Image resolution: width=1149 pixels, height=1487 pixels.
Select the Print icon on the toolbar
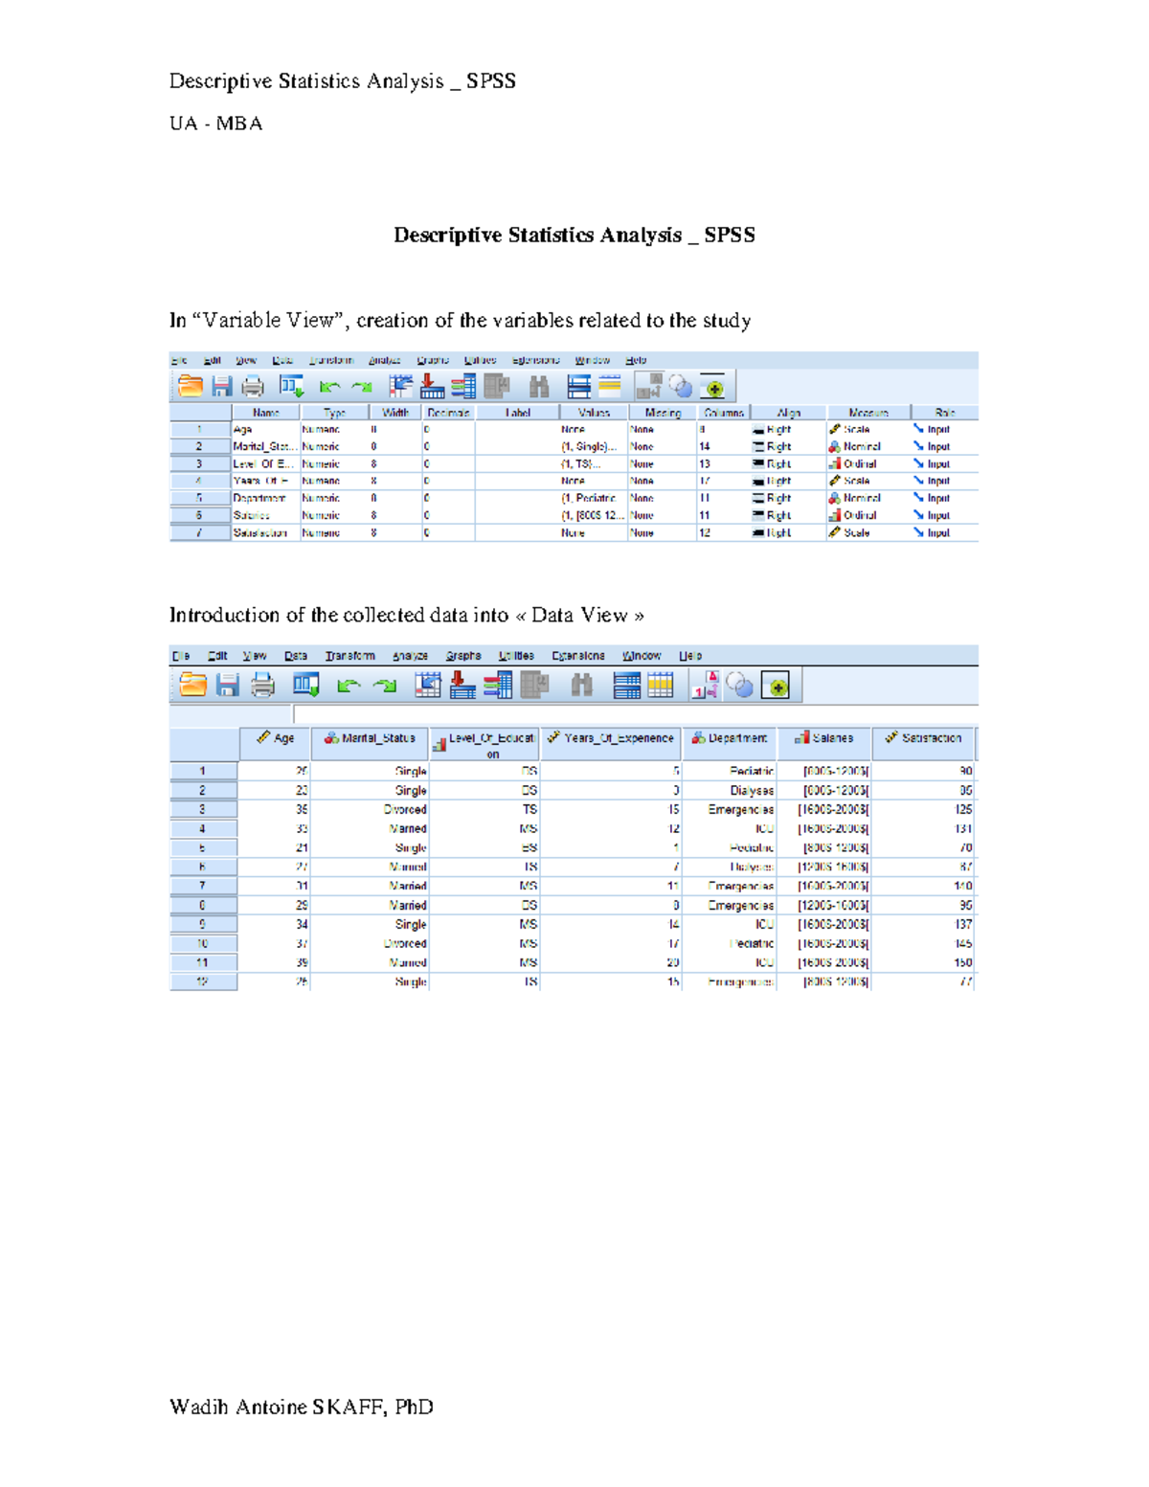(x=260, y=683)
